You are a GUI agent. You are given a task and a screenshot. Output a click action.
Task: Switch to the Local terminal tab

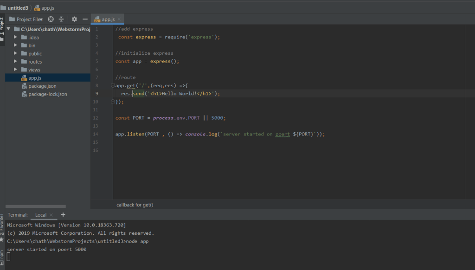click(x=41, y=215)
